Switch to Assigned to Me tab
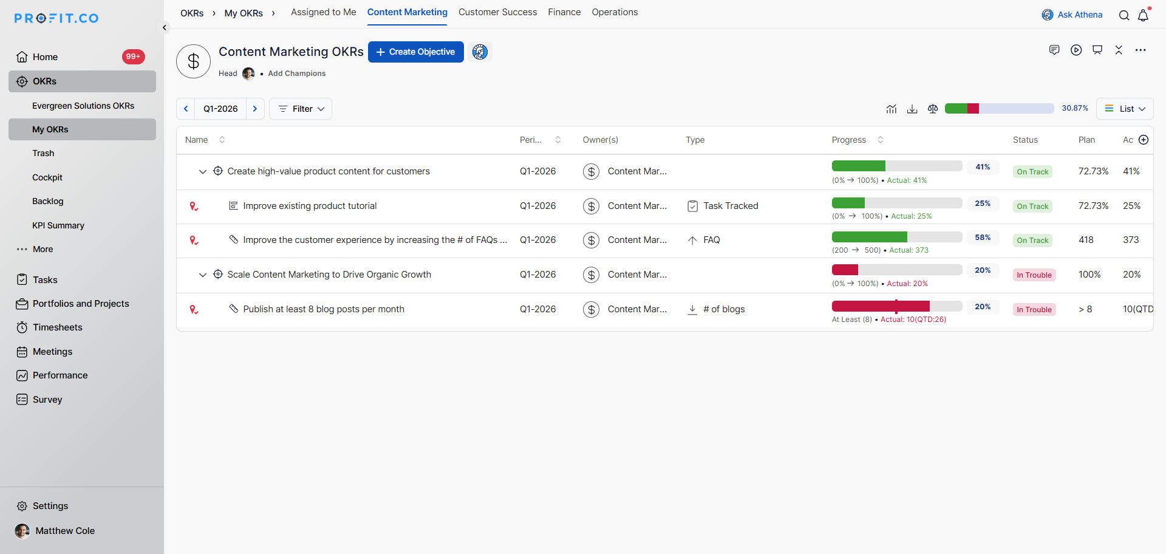Viewport: 1166px width, 554px height. pyautogui.click(x=324, y=12)
